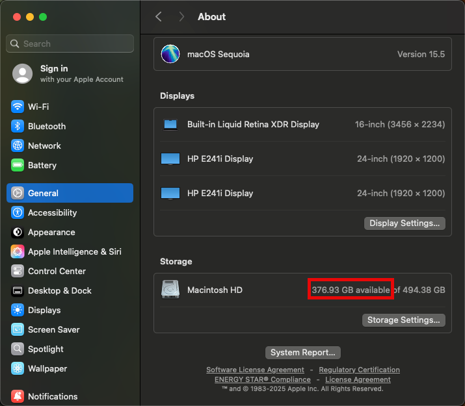Screen dimensions: 465x406
Task: Open the Display Settings button
Action: pos(405,223)
